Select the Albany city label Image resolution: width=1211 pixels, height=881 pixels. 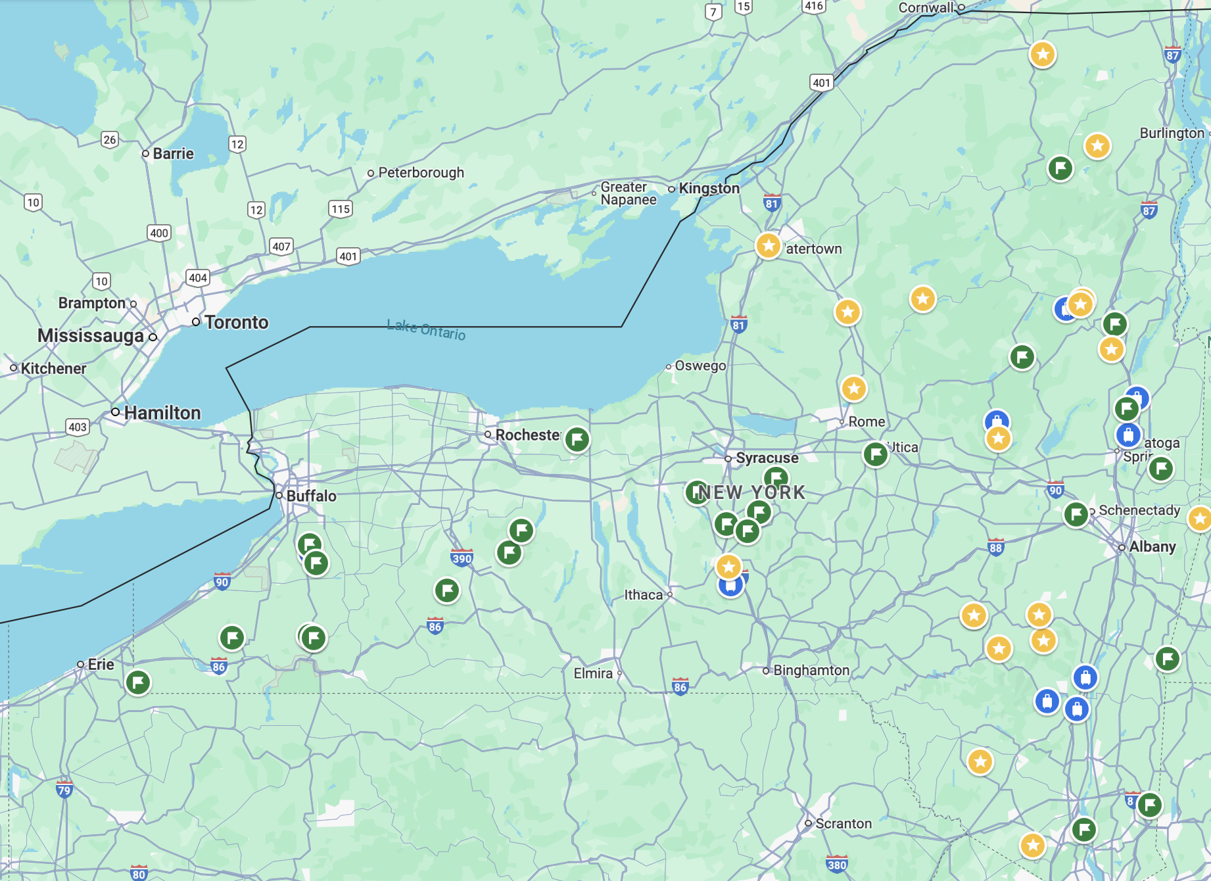pos(1152,546)
